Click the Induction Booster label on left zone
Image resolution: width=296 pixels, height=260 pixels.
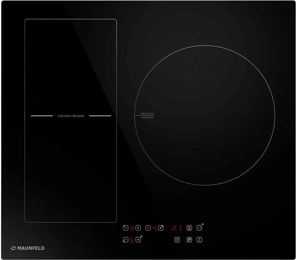(71, 116)
